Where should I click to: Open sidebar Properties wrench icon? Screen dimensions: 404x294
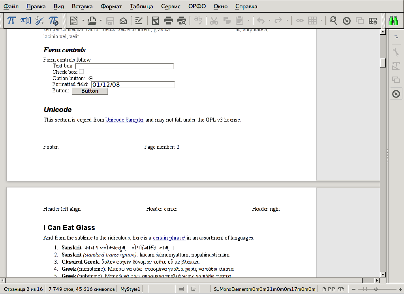coord(396,52)
